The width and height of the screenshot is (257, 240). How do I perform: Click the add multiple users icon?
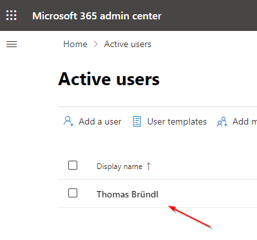coord(222,121)
